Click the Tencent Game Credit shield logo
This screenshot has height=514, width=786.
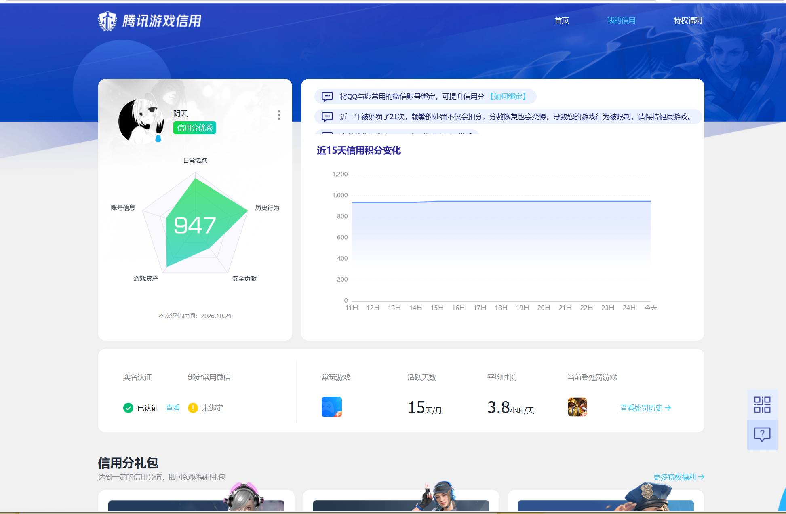coord(107,21)
